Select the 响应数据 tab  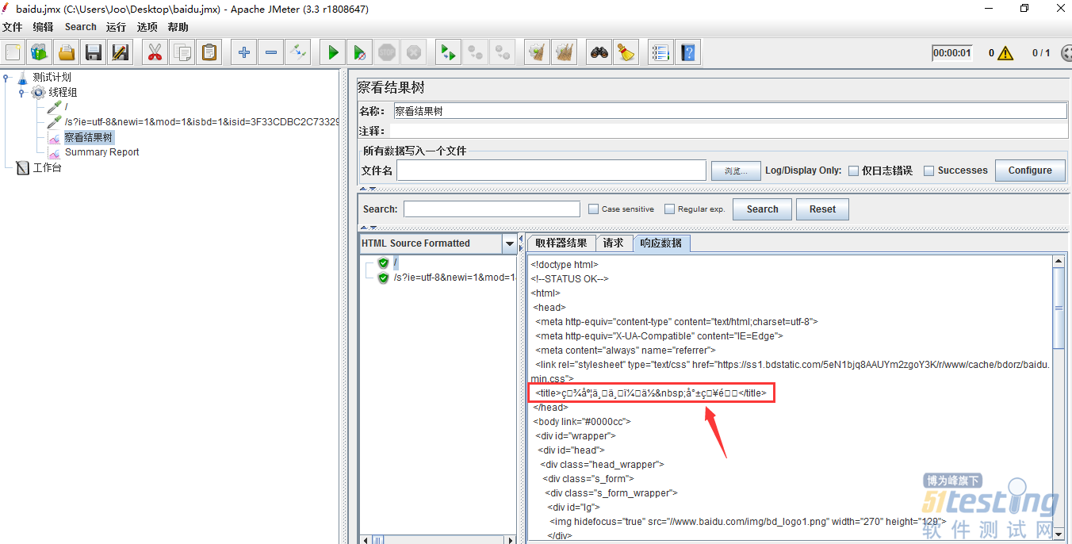coord(661,243)
